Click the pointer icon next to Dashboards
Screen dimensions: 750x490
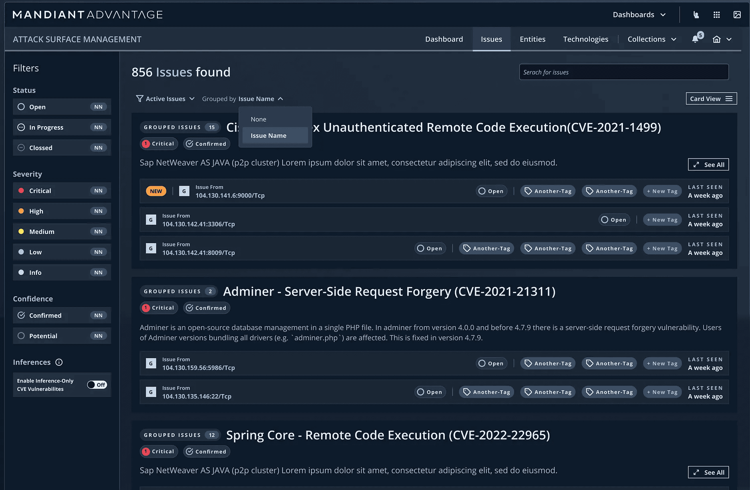coord(696,15)
